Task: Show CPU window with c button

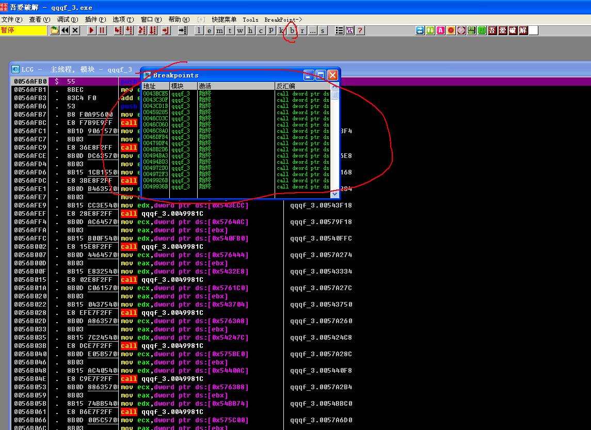Action: [x=261, y=30]
